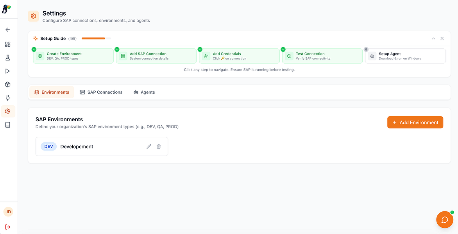
Task: Click the toucan app logo
Action: point(6,9)
